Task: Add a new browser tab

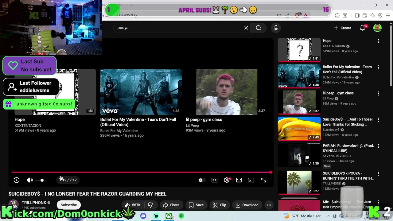Action: [131, 5]
